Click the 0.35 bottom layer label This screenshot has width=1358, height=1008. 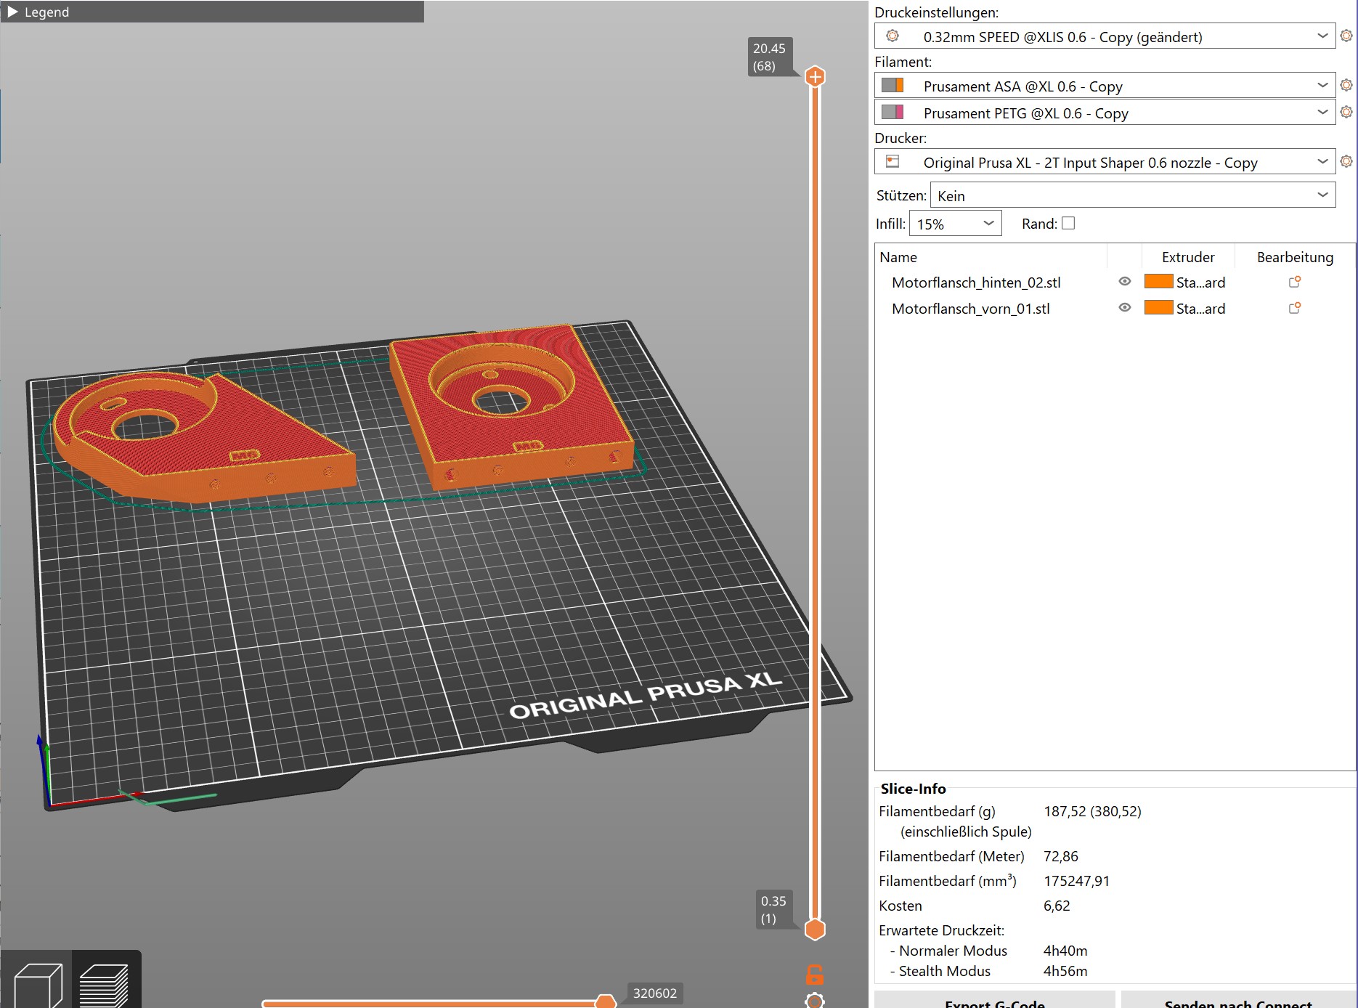[x=773, y=909]
